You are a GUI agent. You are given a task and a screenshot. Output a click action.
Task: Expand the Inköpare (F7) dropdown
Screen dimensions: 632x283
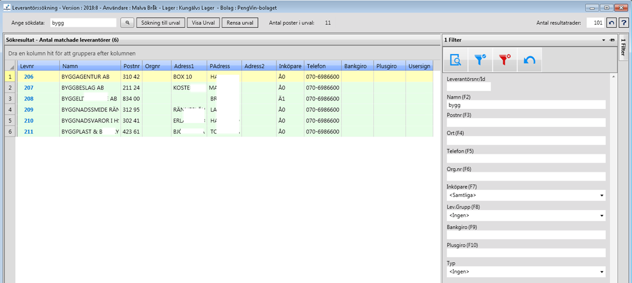click(602, 196)
